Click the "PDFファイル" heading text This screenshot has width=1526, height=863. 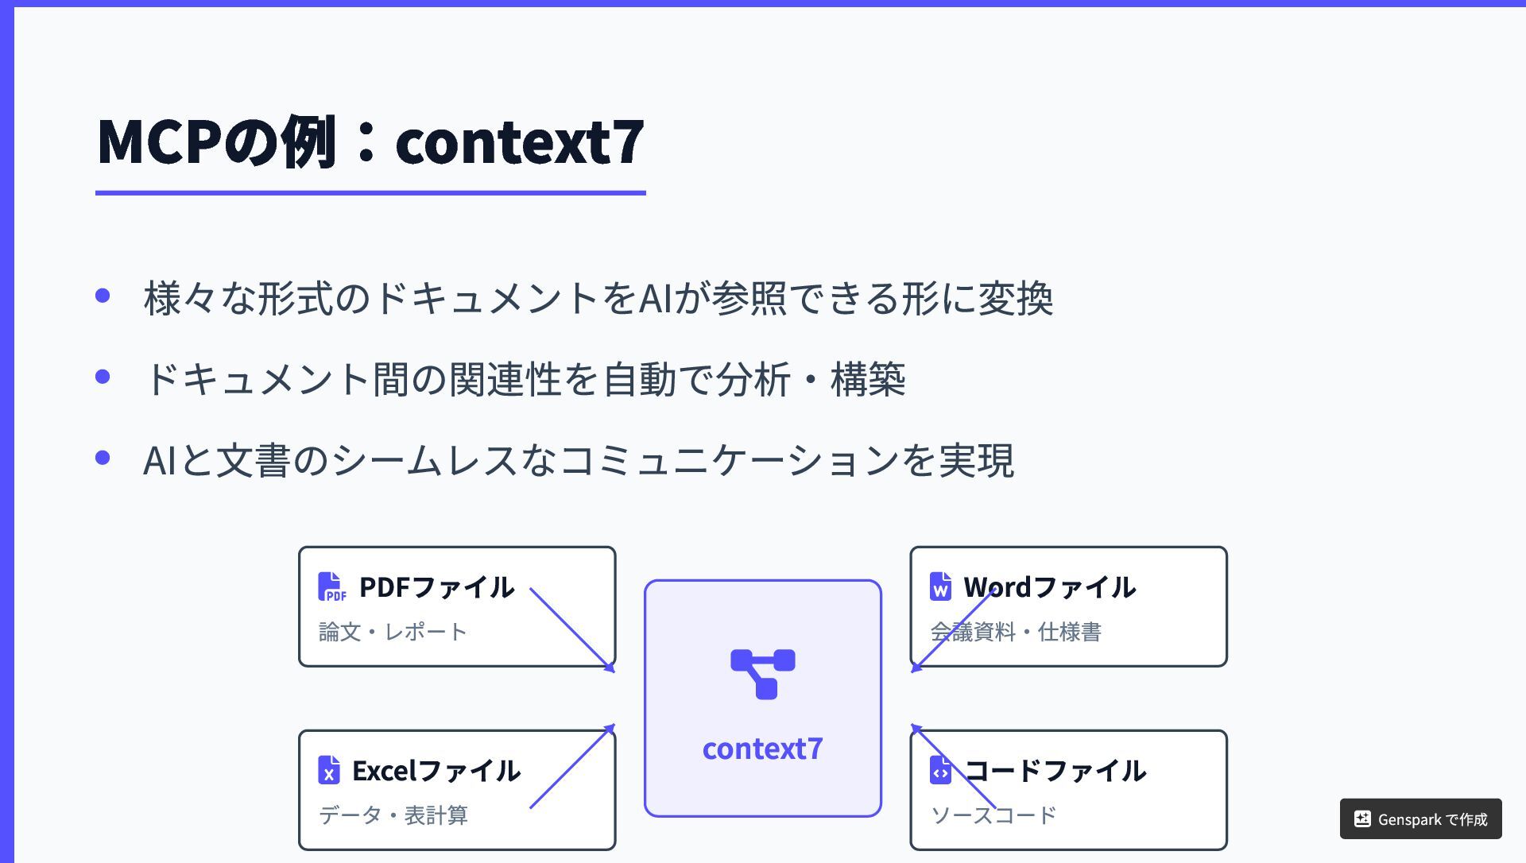click(436, 587)
